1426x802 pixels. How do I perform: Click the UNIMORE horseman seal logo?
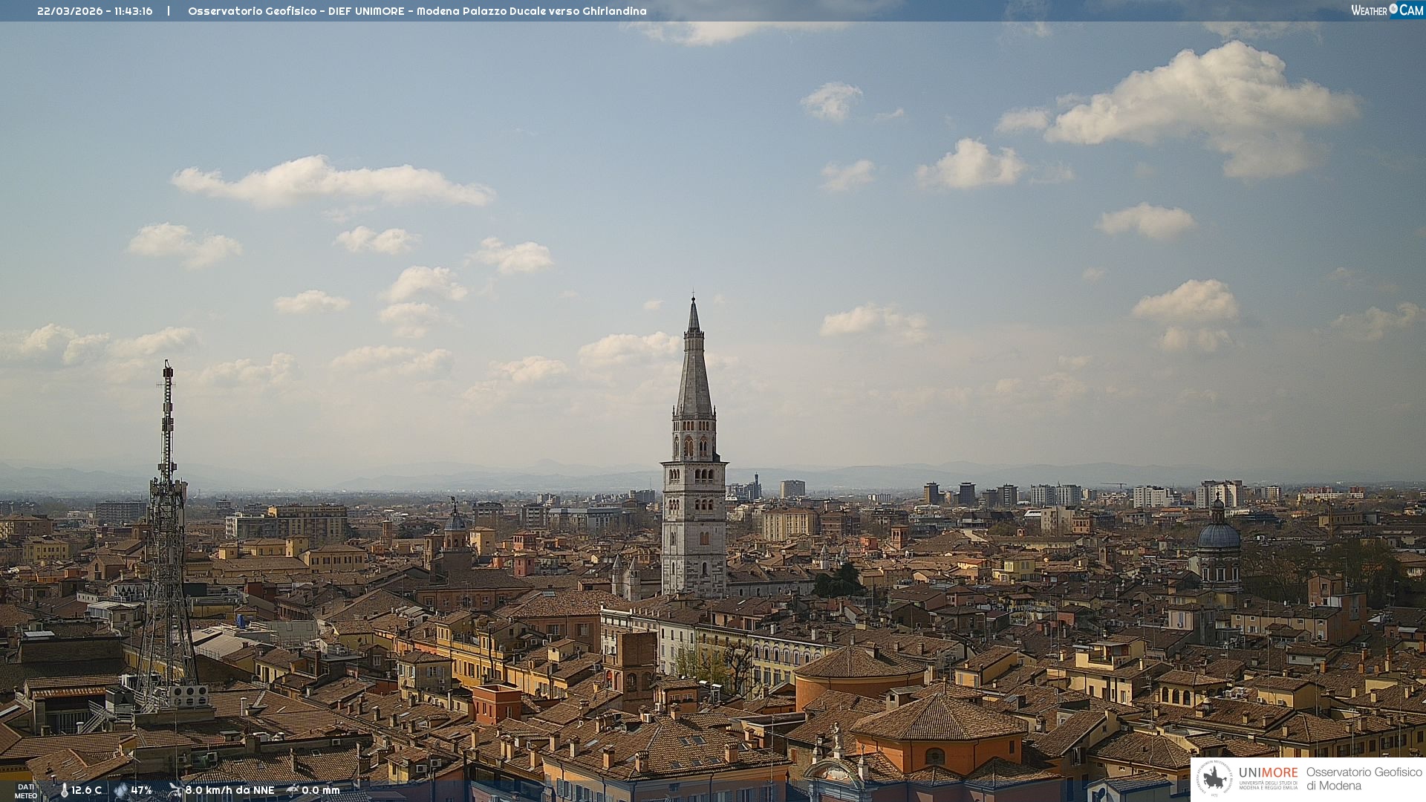pyautogui.click(x=1215, y=779)
